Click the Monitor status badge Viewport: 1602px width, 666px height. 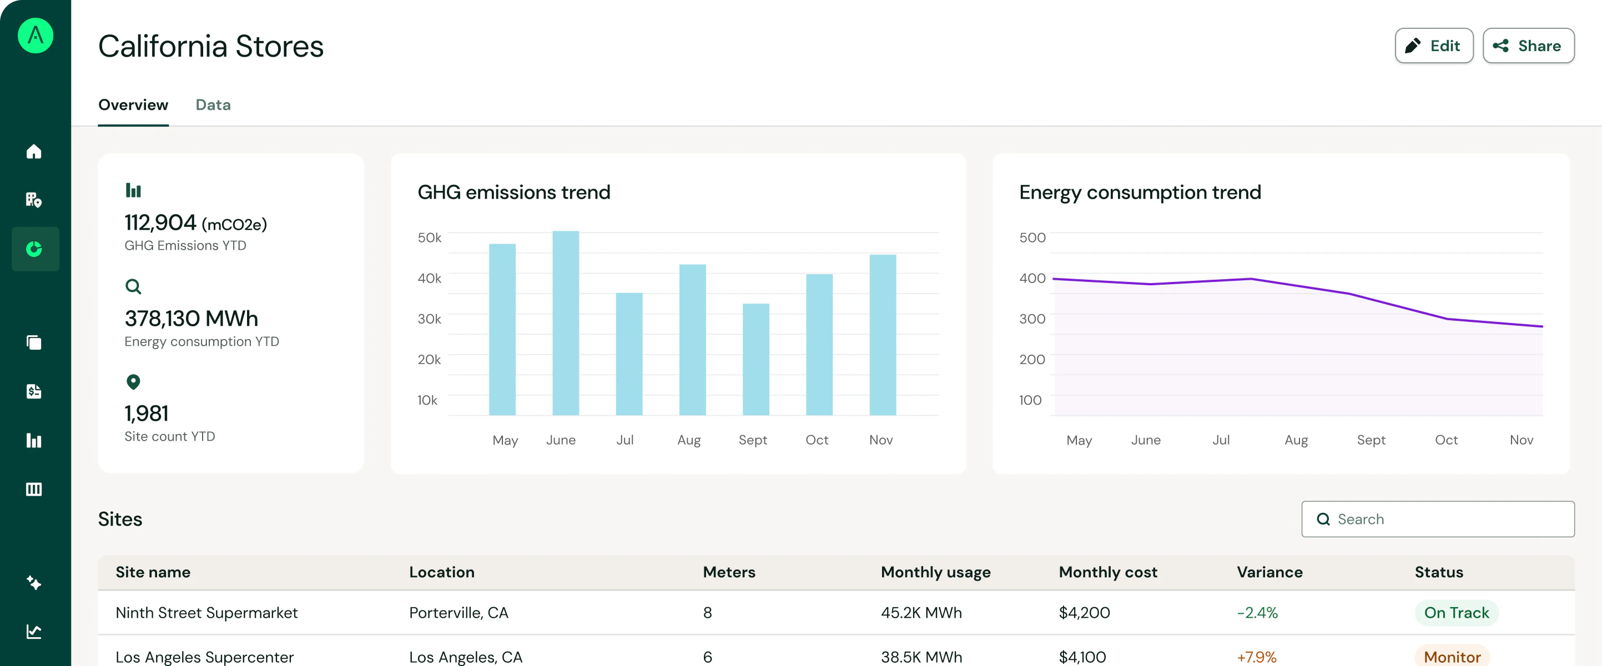tap(1452, 657)
